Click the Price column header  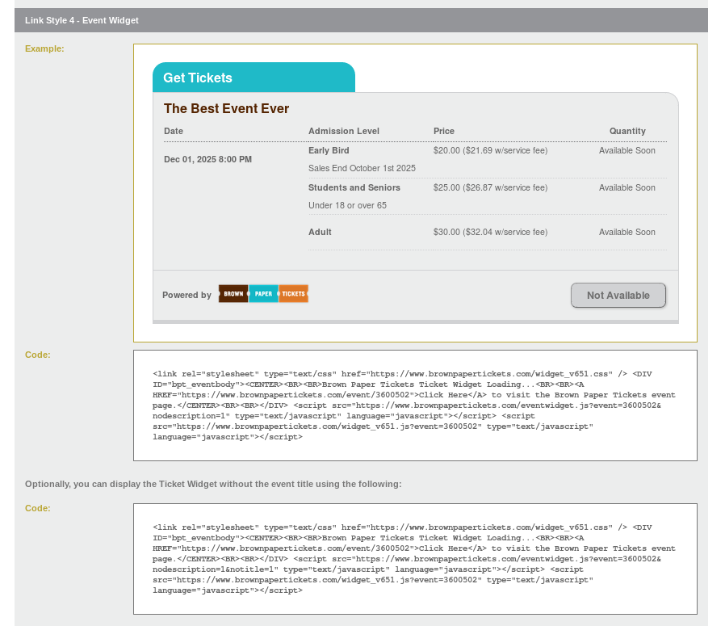click(x=444, y=131)
